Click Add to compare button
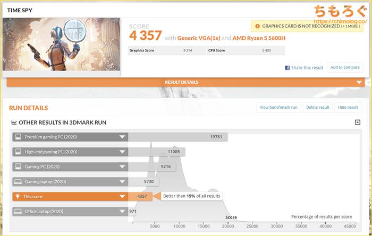This screenshot has height=236, width=372. click(345, 67)
